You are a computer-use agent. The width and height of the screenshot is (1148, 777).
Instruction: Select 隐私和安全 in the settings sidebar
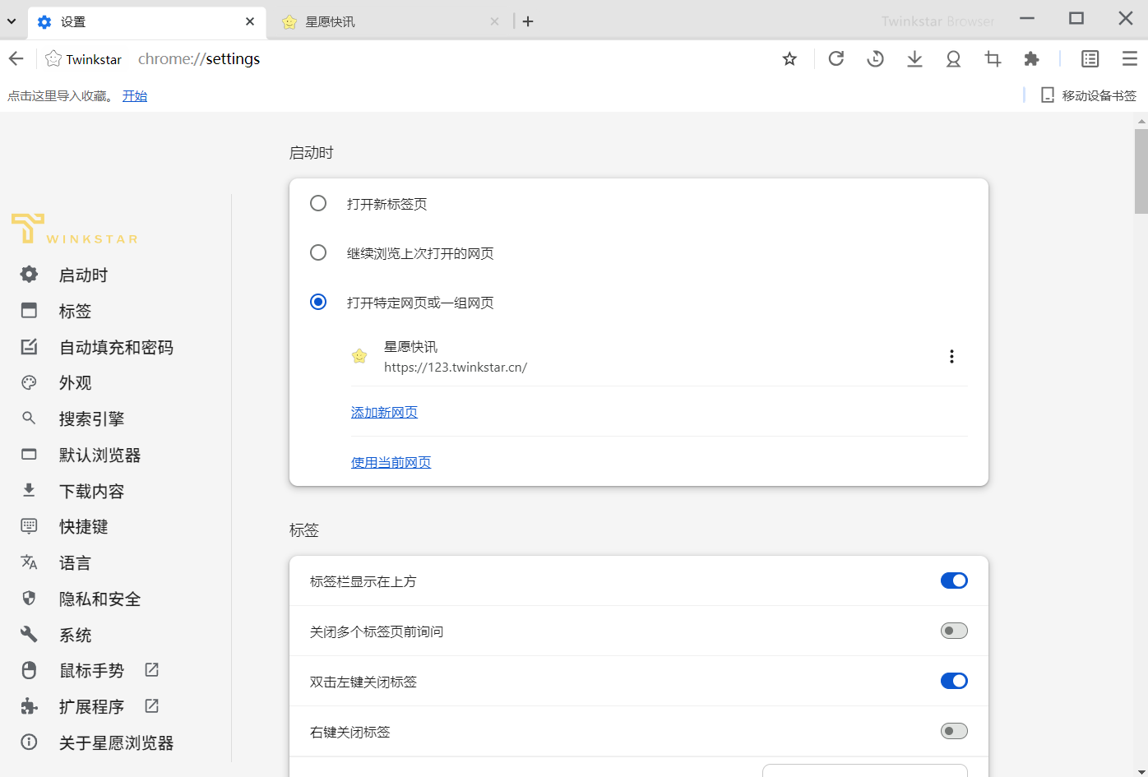[99, 599]
